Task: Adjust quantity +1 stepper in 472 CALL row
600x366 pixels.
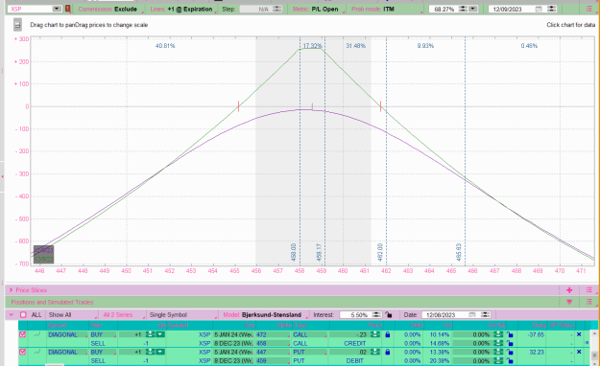Action: click(x=151, y=334)
